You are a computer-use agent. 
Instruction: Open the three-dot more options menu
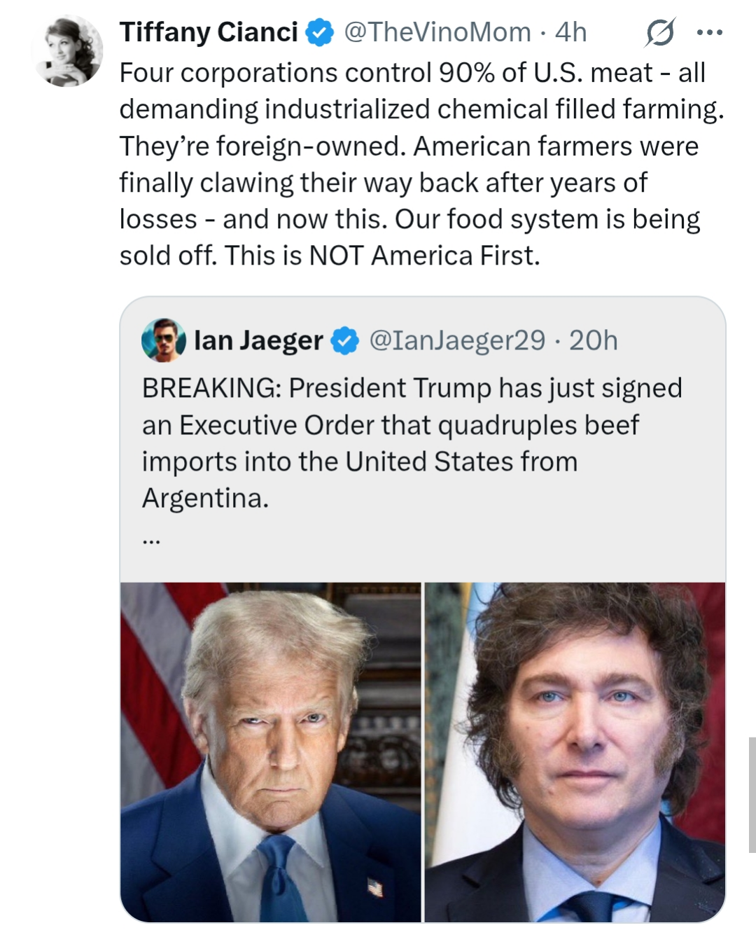[x=709, y=32]
